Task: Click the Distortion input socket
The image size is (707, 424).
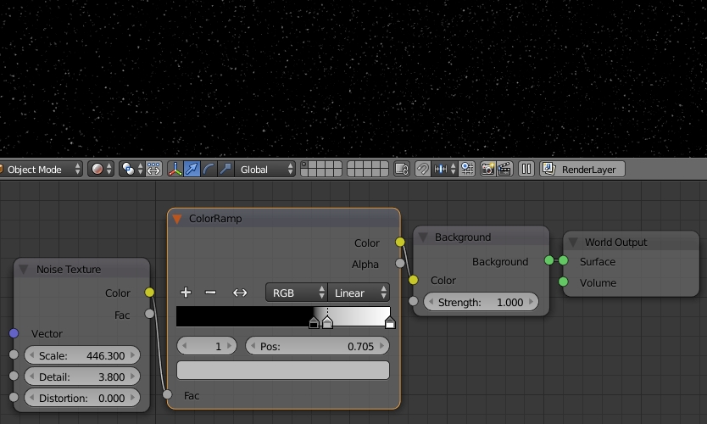Action: point(14,397)
